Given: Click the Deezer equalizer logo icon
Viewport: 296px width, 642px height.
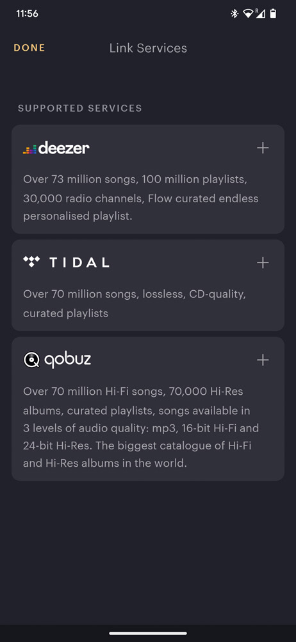Looking at the screenshot, I should (x=30, y=149).
